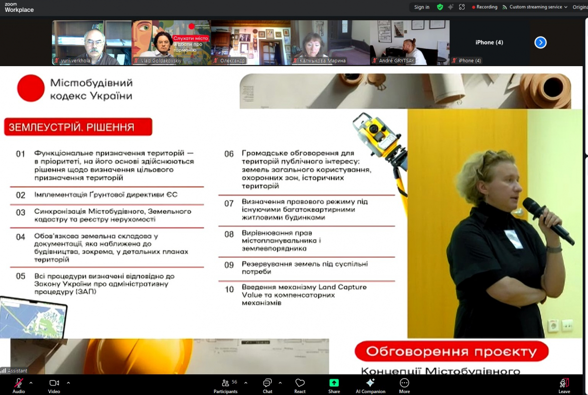588x395 pixels.
Task: Expand the Custom streaming service dropdown
Action: click(566, 7)
